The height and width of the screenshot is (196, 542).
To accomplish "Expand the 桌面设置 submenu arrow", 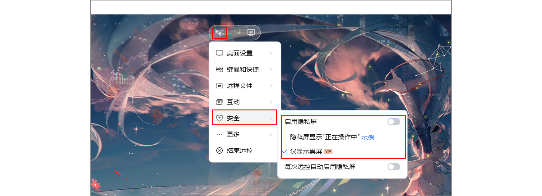I will 271,53.
